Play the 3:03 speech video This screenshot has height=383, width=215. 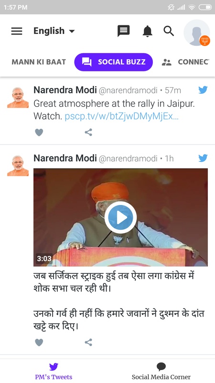tap(121, 217)
